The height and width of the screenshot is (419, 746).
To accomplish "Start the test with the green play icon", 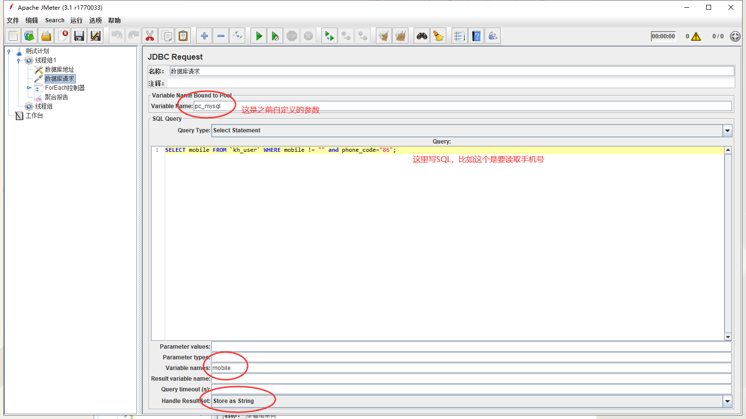I will [x=258, y=35].
